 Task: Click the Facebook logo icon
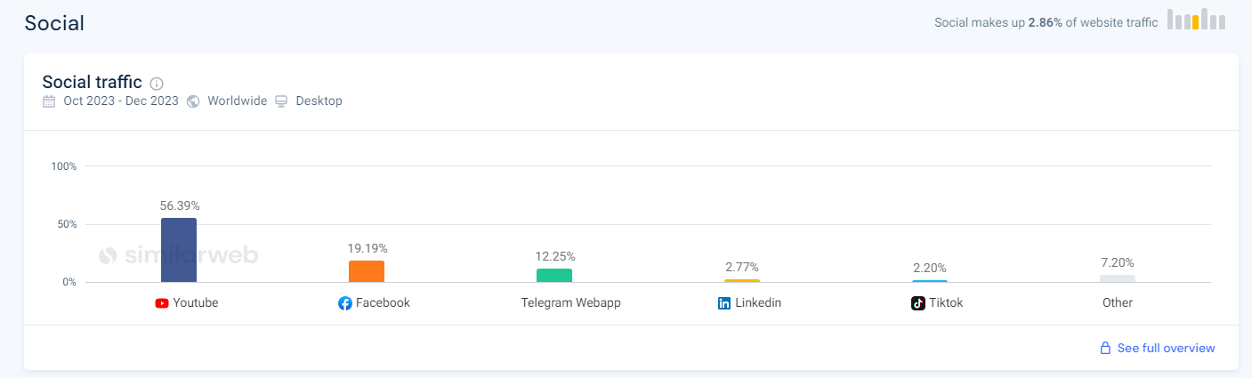click(x=345, y=303)
